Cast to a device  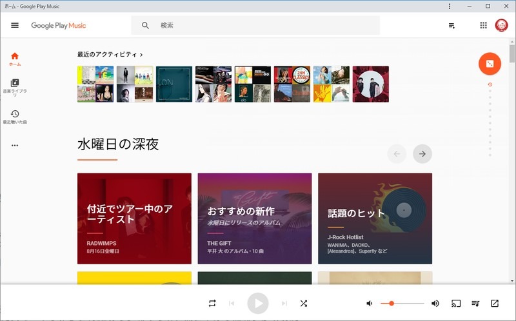pyautogui.click(x=456, y=303)
